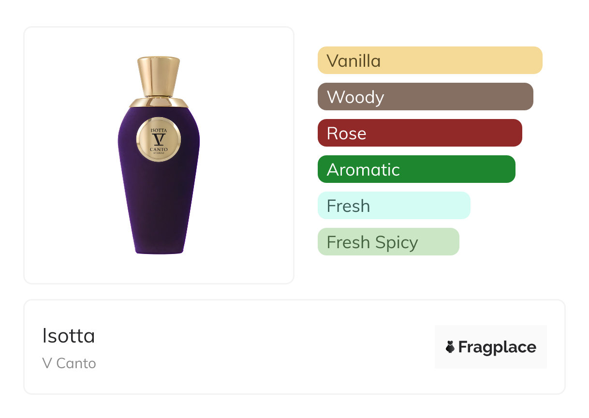Click the "Fresh Spicy" label text
This screenshot has height=418, width=589.
coord(372,242)
